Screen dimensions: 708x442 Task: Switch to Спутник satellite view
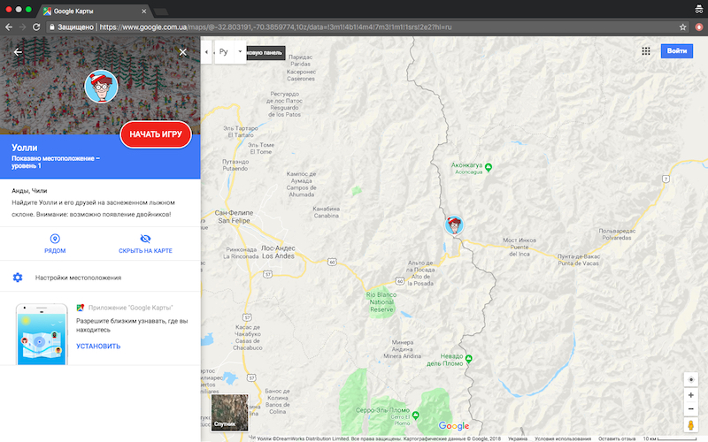point(230,412)
